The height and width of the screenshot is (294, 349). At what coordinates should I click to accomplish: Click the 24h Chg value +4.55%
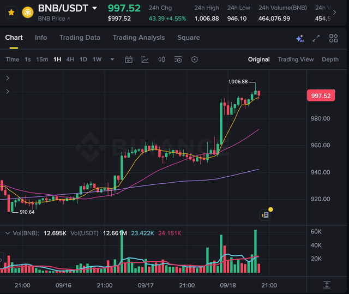coord(176,19)
